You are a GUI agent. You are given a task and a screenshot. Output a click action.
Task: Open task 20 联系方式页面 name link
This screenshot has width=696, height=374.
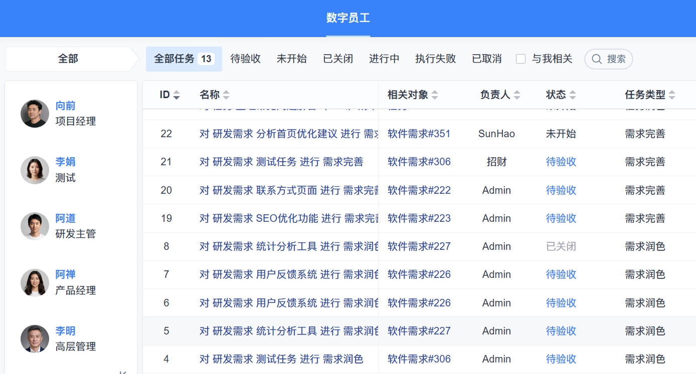coord(289,190)
